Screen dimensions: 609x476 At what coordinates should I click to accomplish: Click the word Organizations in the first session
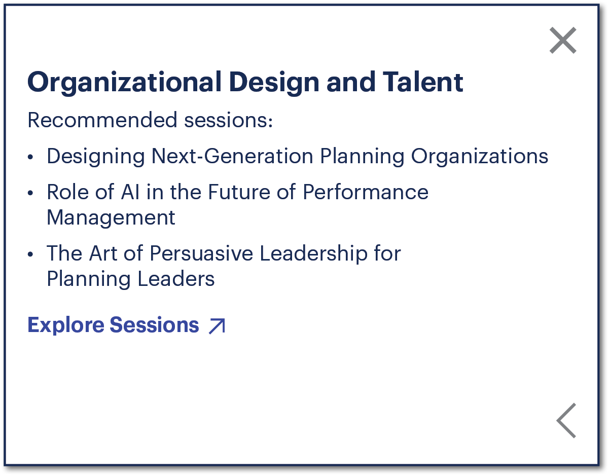pyautogui.click(x=479, y=156)
